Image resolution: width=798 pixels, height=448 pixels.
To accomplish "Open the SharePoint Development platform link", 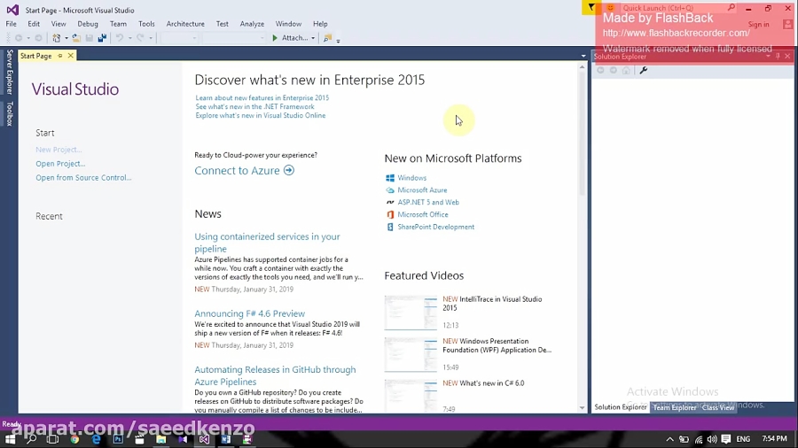I will (x=435, y=227).
